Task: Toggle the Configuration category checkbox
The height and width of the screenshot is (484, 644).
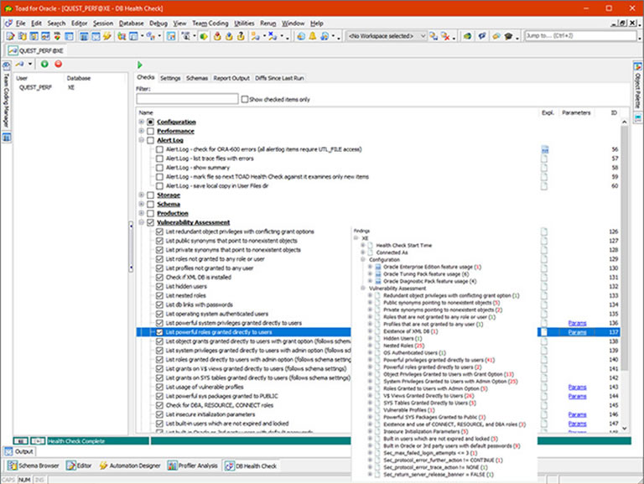Action: pos(150,122)
